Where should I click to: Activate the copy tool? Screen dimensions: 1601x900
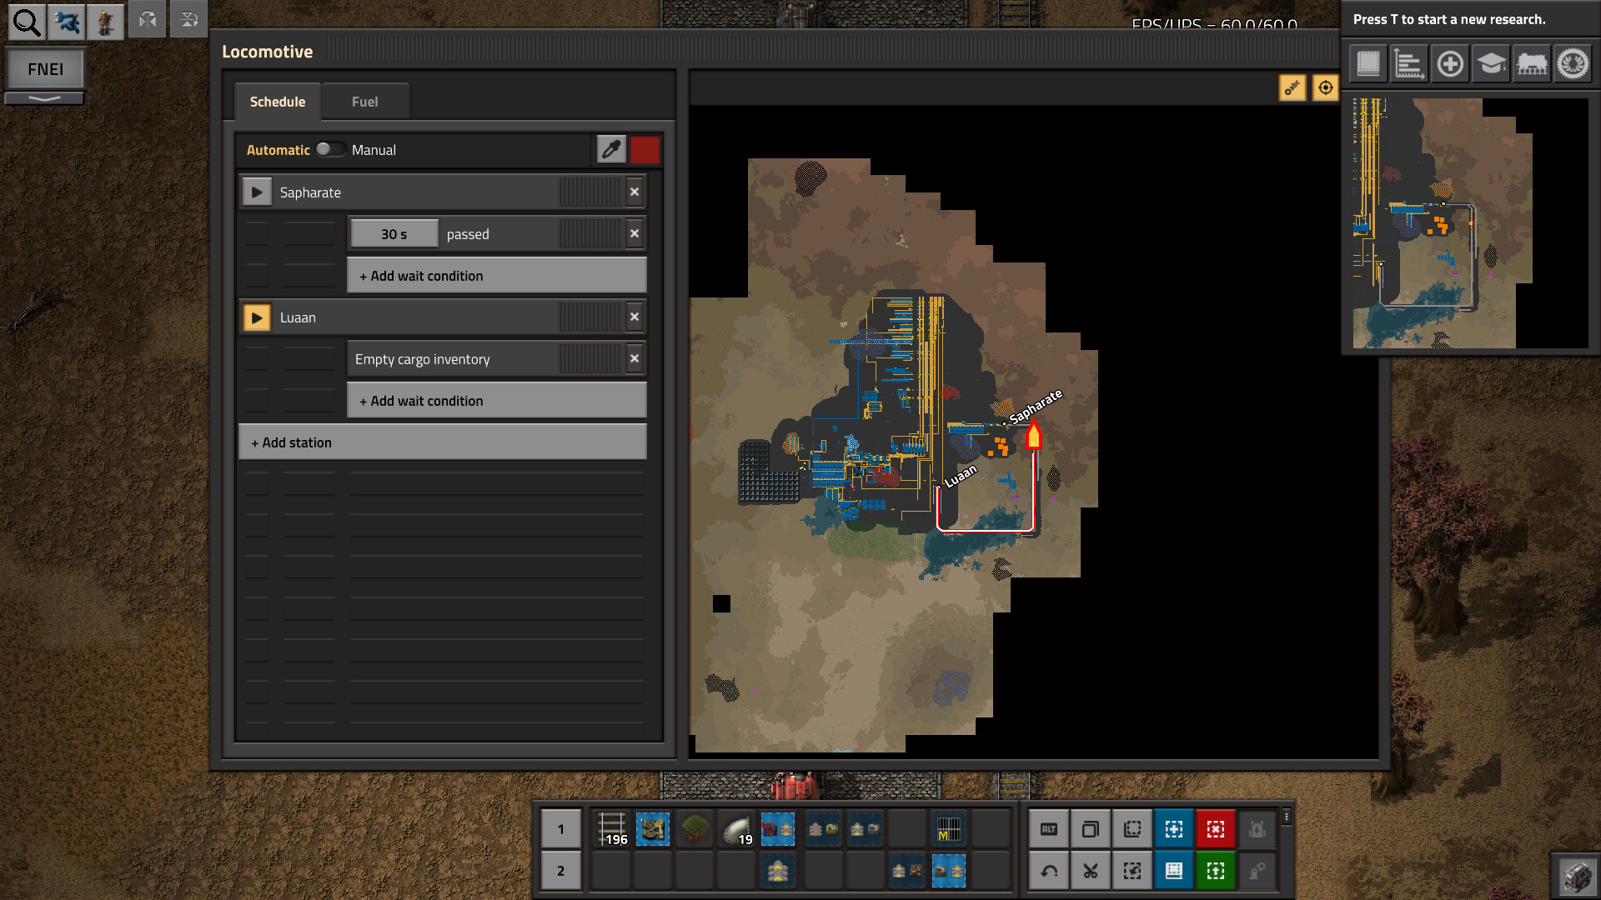coord(1091,829)
